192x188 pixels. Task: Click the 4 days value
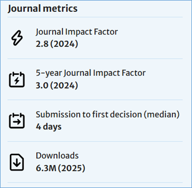click(49, 127)
